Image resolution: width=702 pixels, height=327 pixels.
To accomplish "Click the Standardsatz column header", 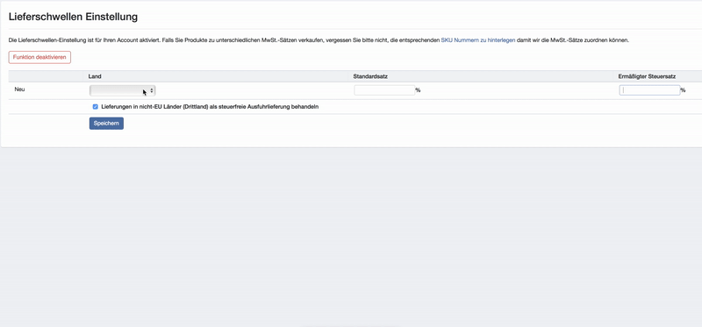I will click(x=370, y=76).
